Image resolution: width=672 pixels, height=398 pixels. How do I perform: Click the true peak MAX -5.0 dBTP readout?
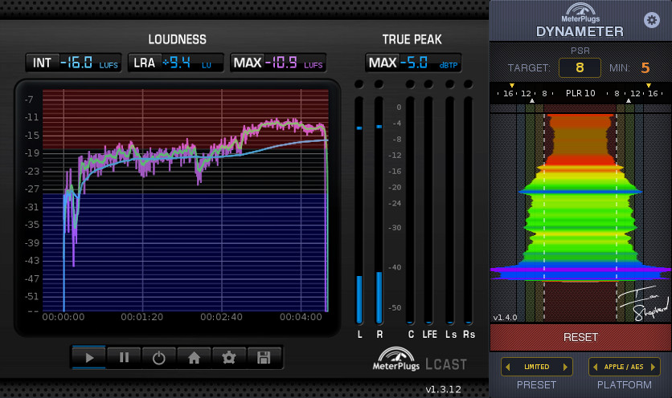[x=413, y=63]
